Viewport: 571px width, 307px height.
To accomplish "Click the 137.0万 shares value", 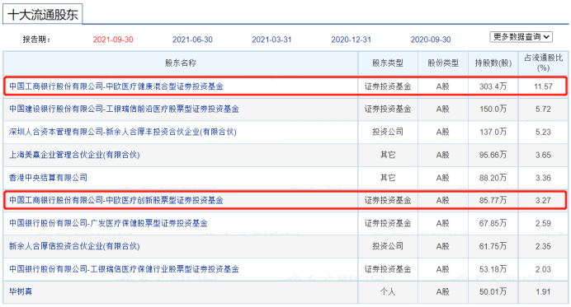I will coord(493,132).
